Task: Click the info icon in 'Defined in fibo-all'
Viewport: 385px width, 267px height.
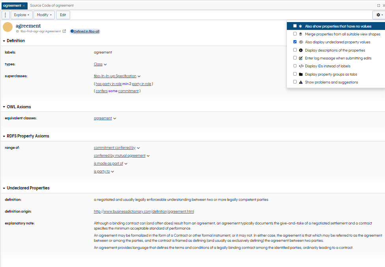Action: coord(72,31)
